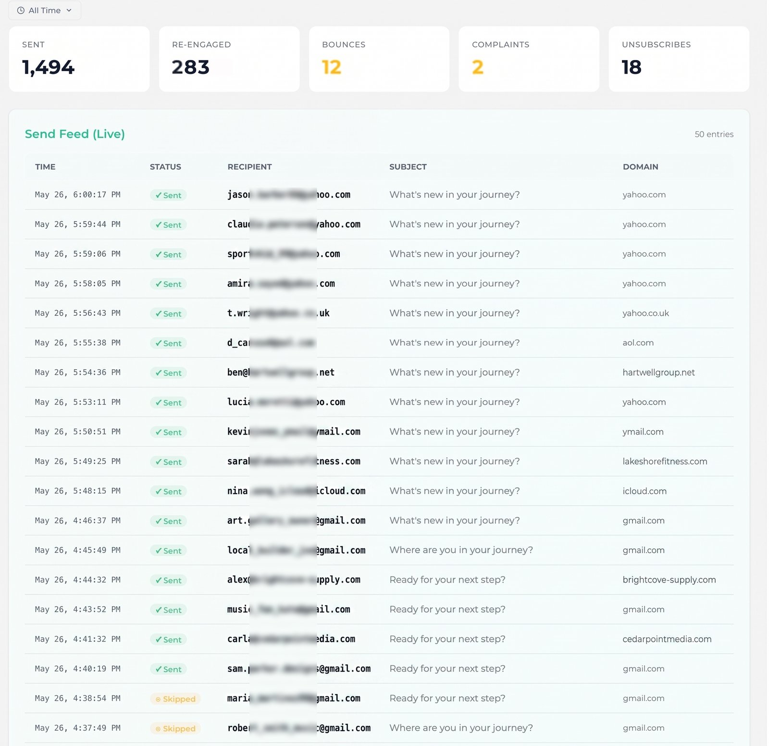The width and height of the screenshot is (769, 746).
Task: Click the brightcove-supply.com domain entry
Action: point(669,580)
